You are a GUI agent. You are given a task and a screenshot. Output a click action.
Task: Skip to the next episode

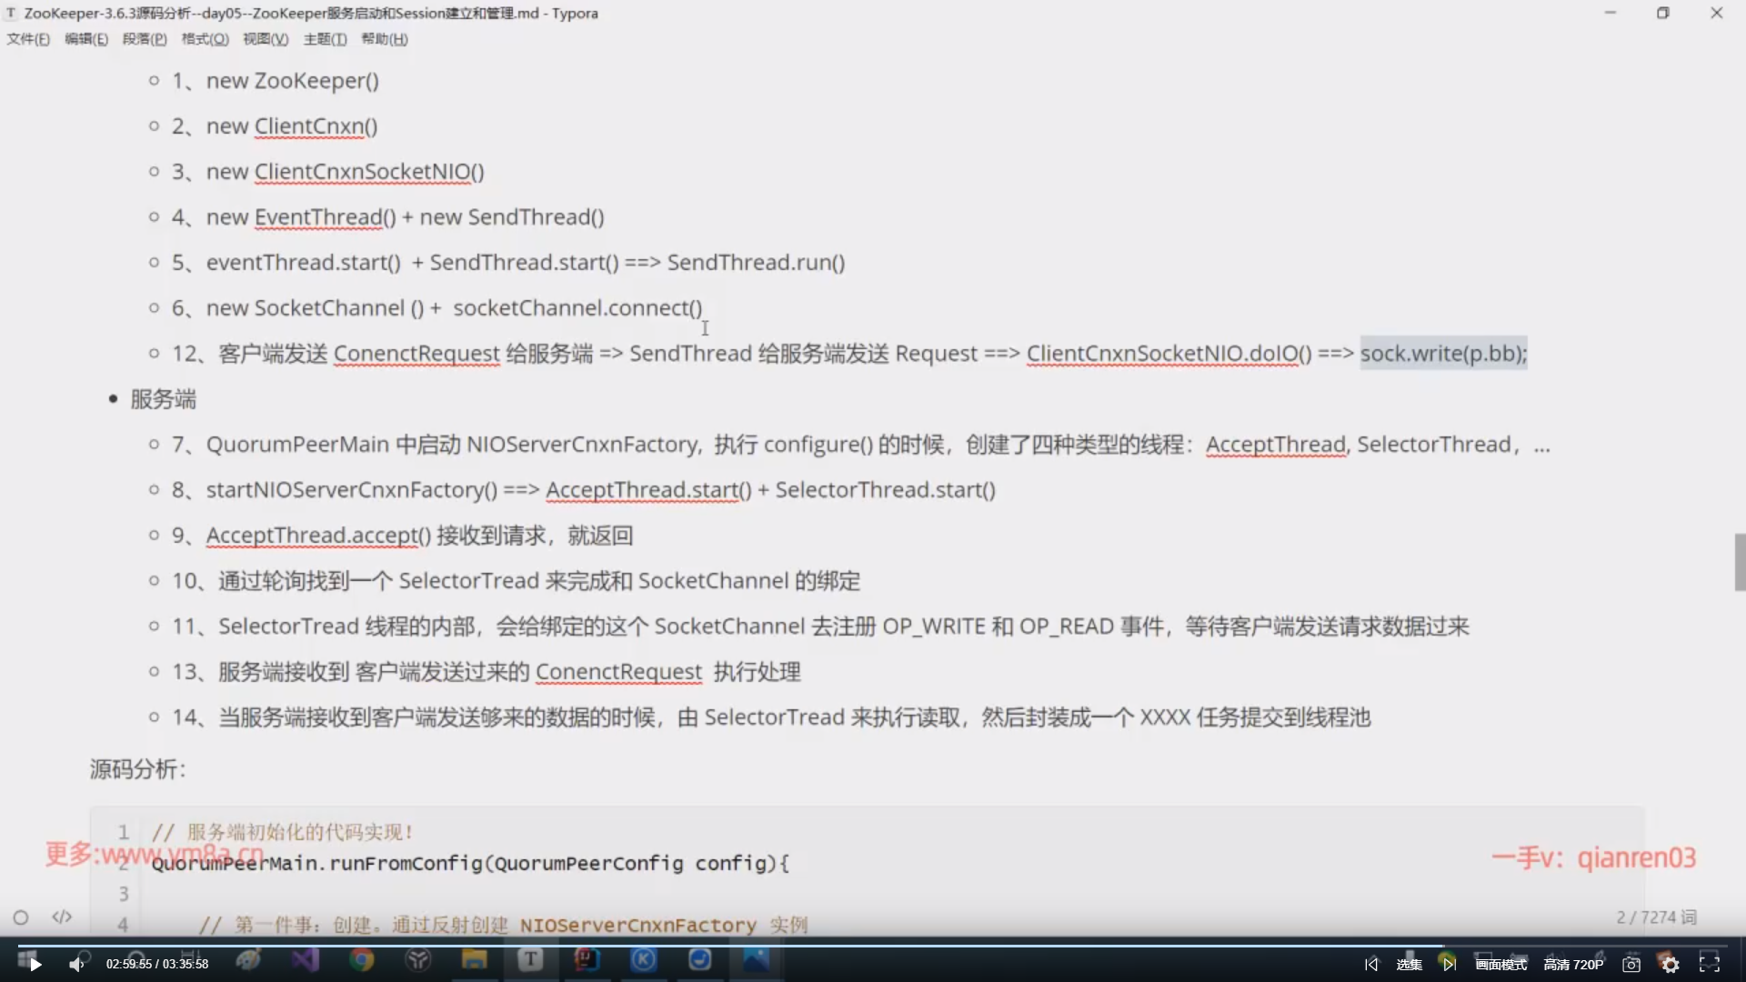(1450, 964)
